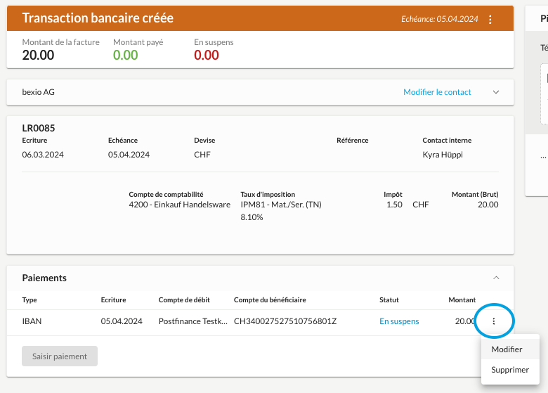The width and height of the screenshot is (548, 393).
Task: Click the payment date 05.04.2024 in Paiements
Action: [x=122, y=321]
